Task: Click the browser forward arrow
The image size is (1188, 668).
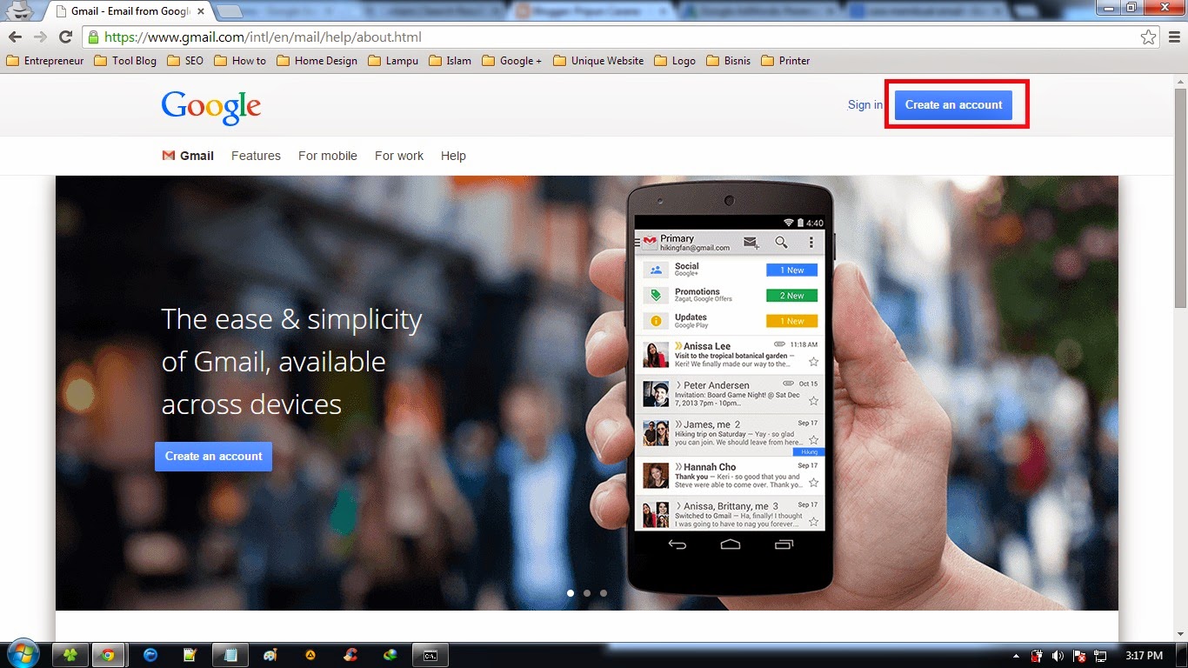Action: (40, 37)
